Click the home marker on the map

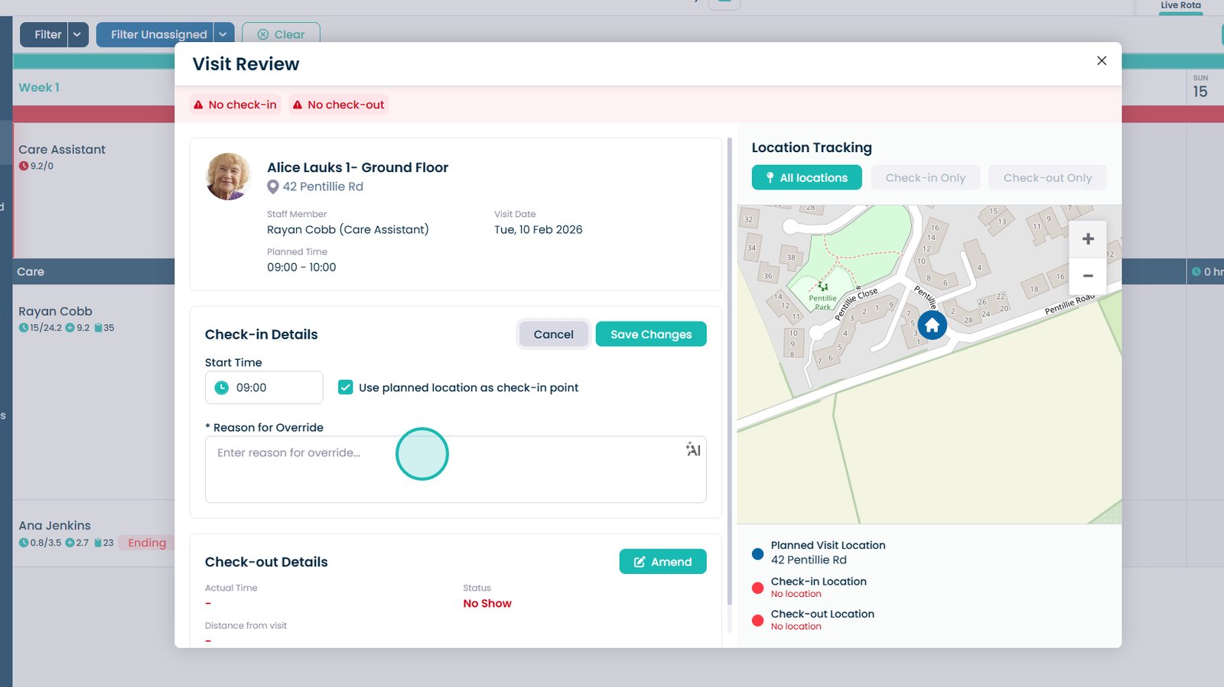click(x=932, y=326)
